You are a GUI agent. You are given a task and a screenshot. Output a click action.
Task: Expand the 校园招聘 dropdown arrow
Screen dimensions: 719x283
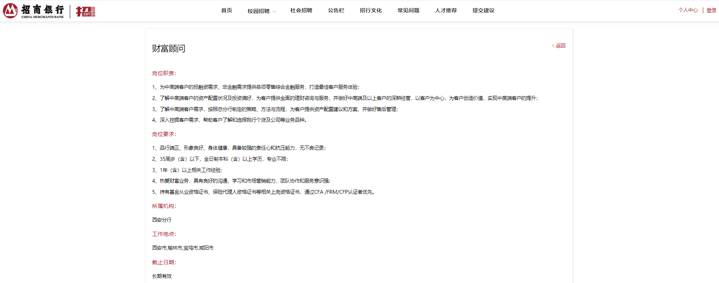[274, 11]
